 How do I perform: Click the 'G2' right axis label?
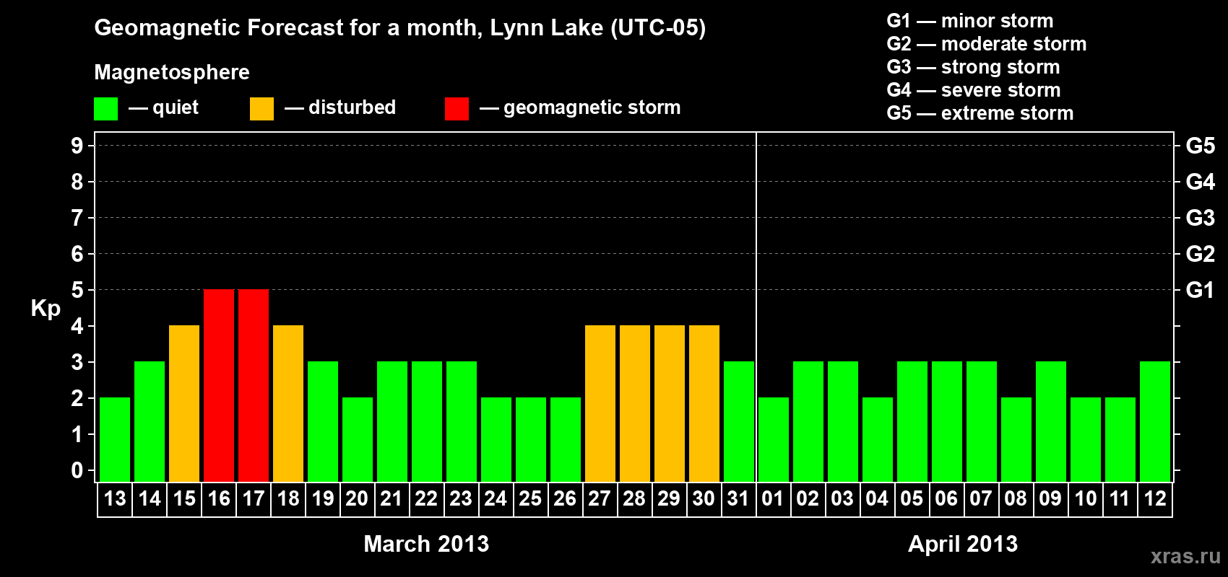point(1201,254)
